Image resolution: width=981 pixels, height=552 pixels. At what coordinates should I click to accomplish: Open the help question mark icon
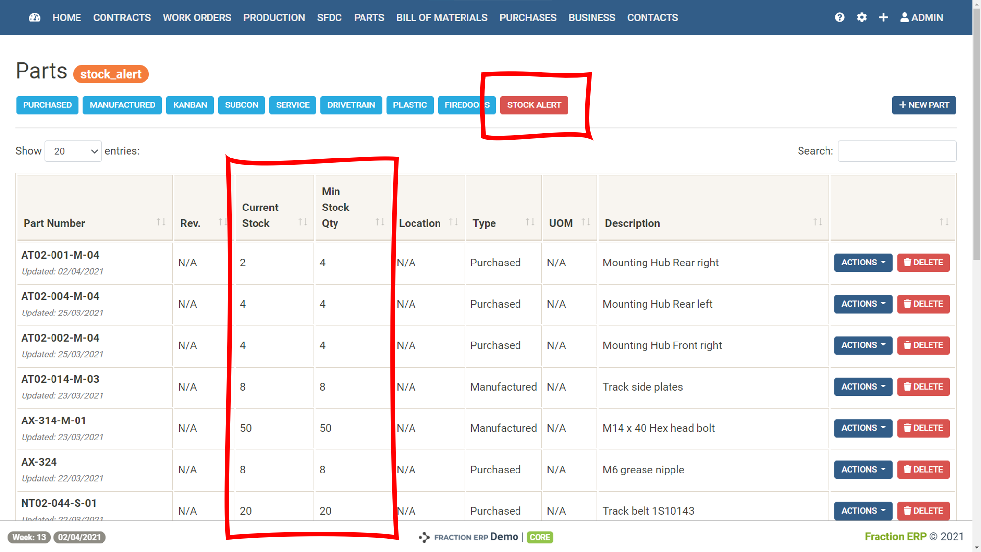(839, 18)
